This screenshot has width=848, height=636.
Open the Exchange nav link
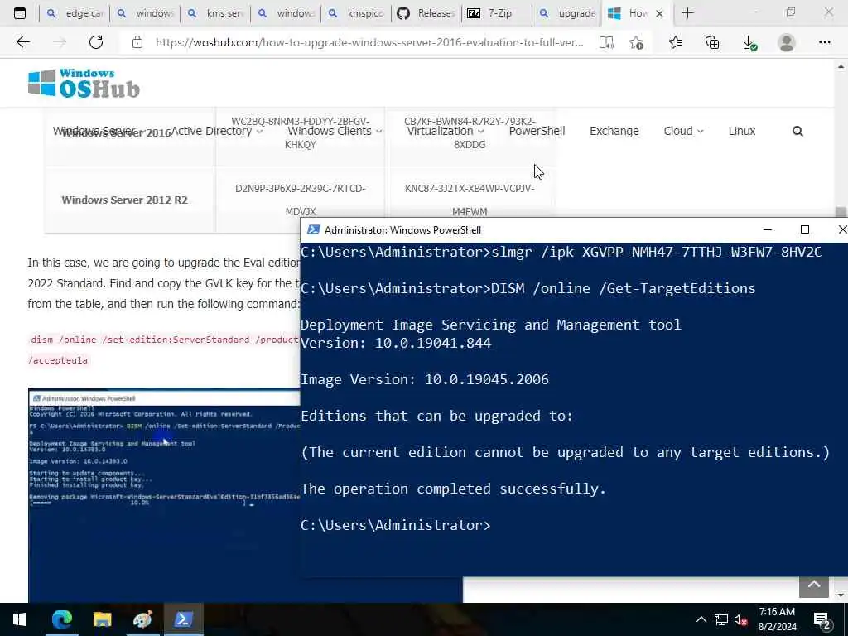(x=614, y=131)
